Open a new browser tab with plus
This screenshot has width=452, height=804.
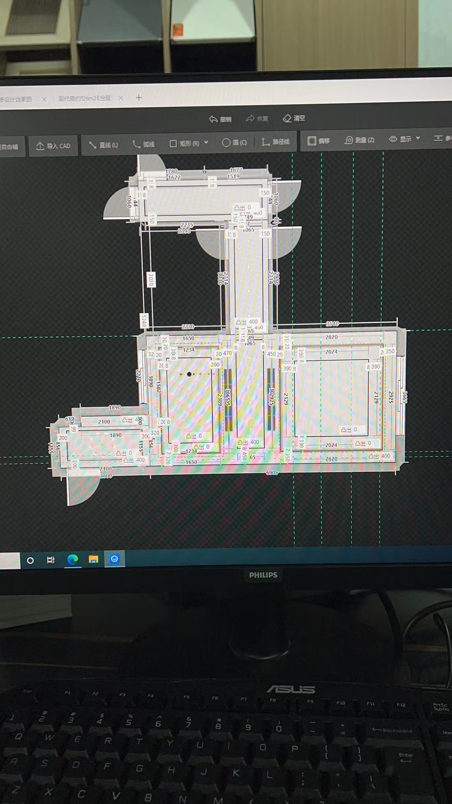click(139, 98)
